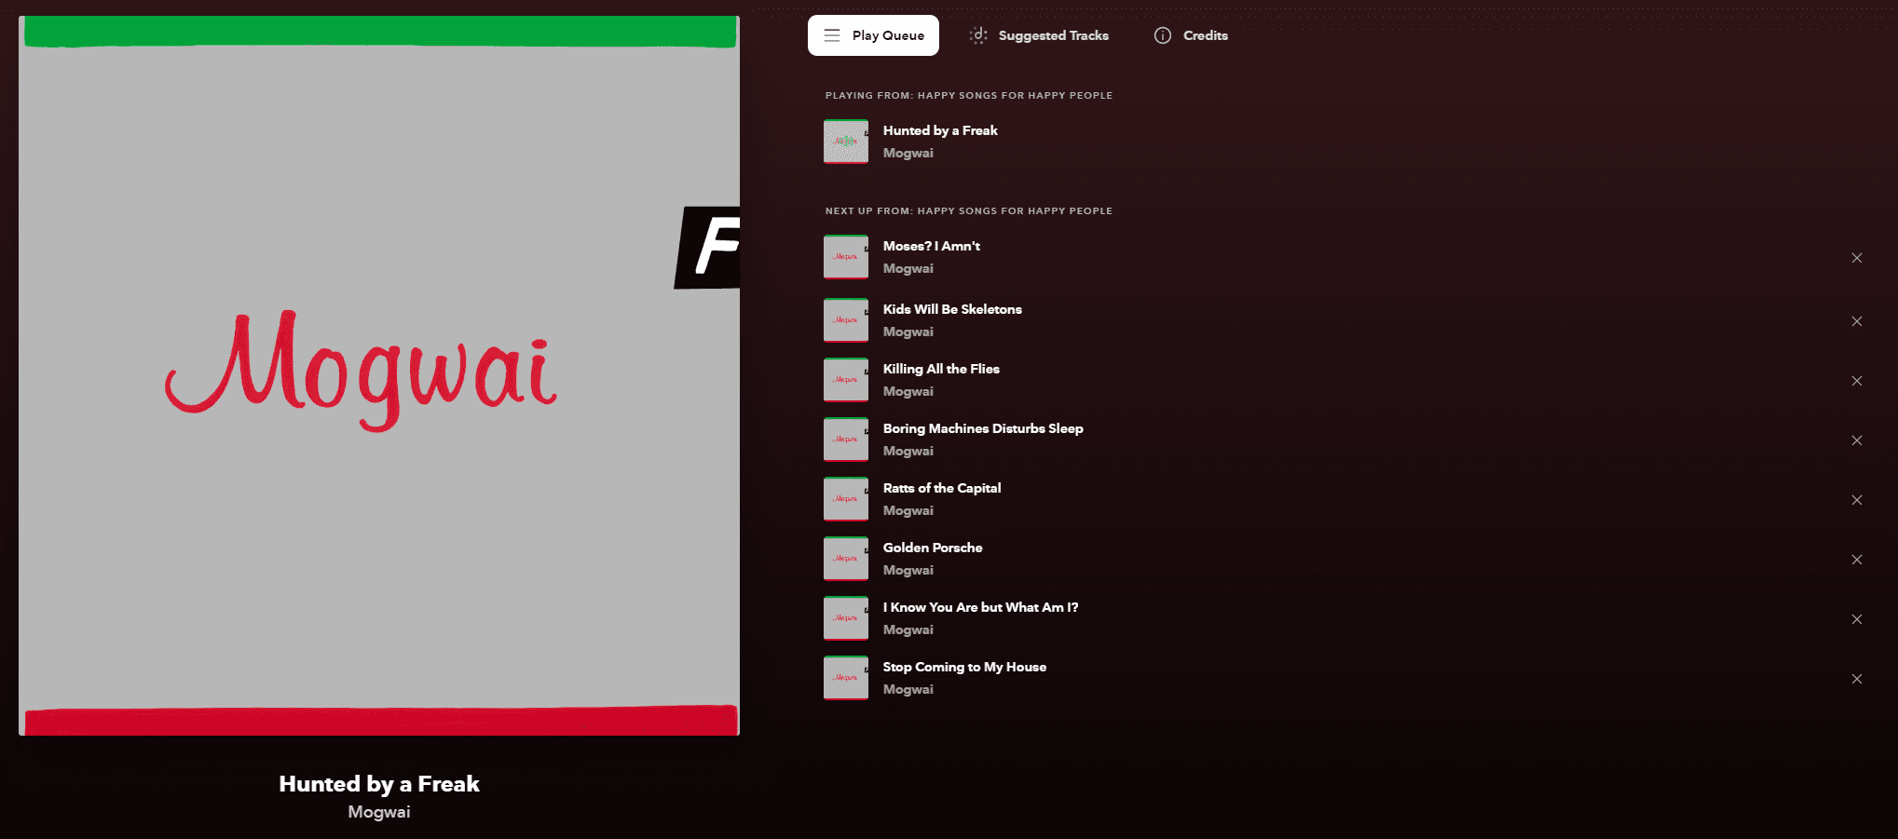The image size is (1898, 839).
Task: Click the "NEXT UP FROM: HAPPY SONGS FOR HAPPY PEOPLE" header
Action: [x=969, y=210]
